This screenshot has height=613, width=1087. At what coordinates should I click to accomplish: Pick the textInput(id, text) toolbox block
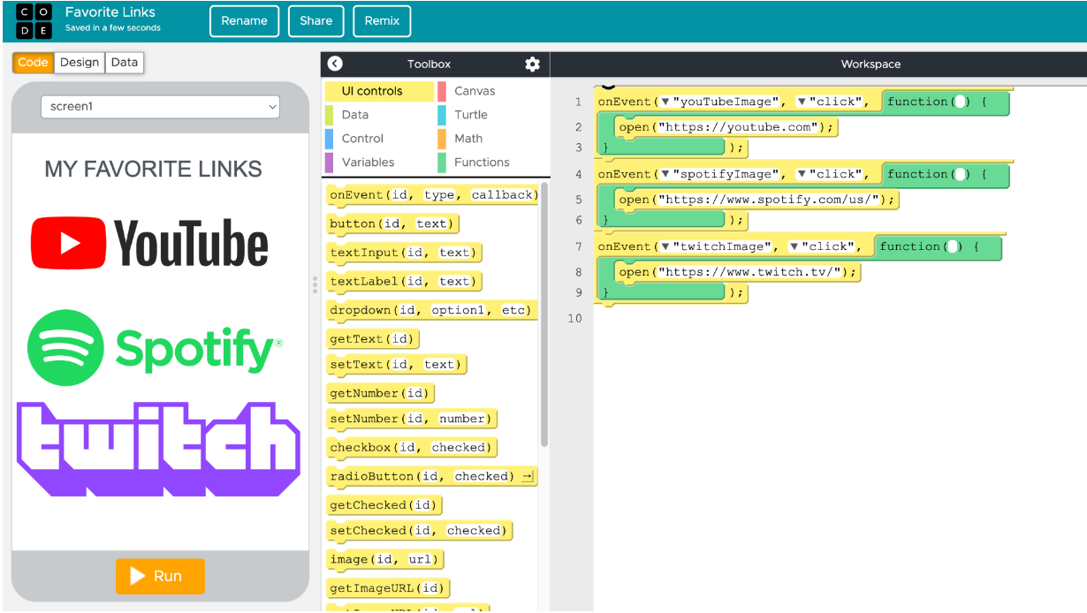coord(404,253)
